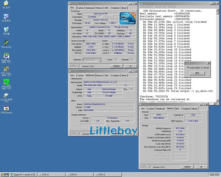The height and width of the screenshot is (177, 221).
Task: Open the Recycle Bin desktop icon
Action: pyautogui.click(x=6, y=31)
